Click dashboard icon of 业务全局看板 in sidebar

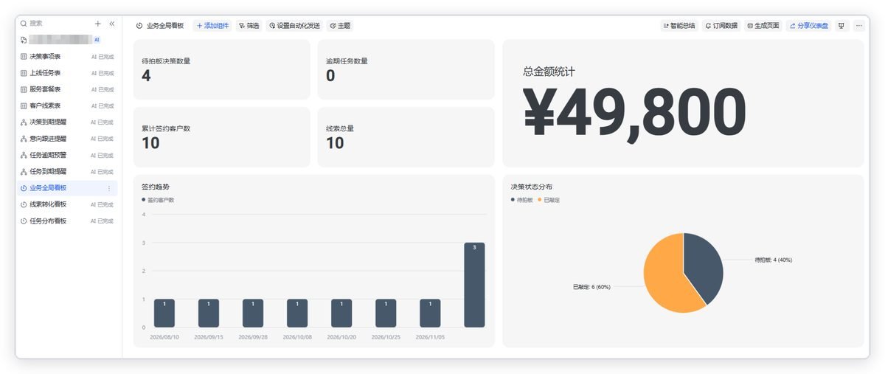[24, 188]
